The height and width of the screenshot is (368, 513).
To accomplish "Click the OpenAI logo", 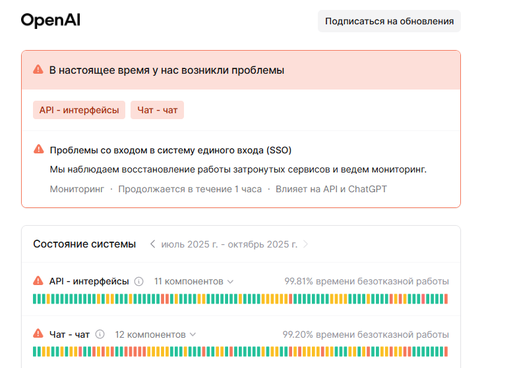I will (x=50, y=20).
